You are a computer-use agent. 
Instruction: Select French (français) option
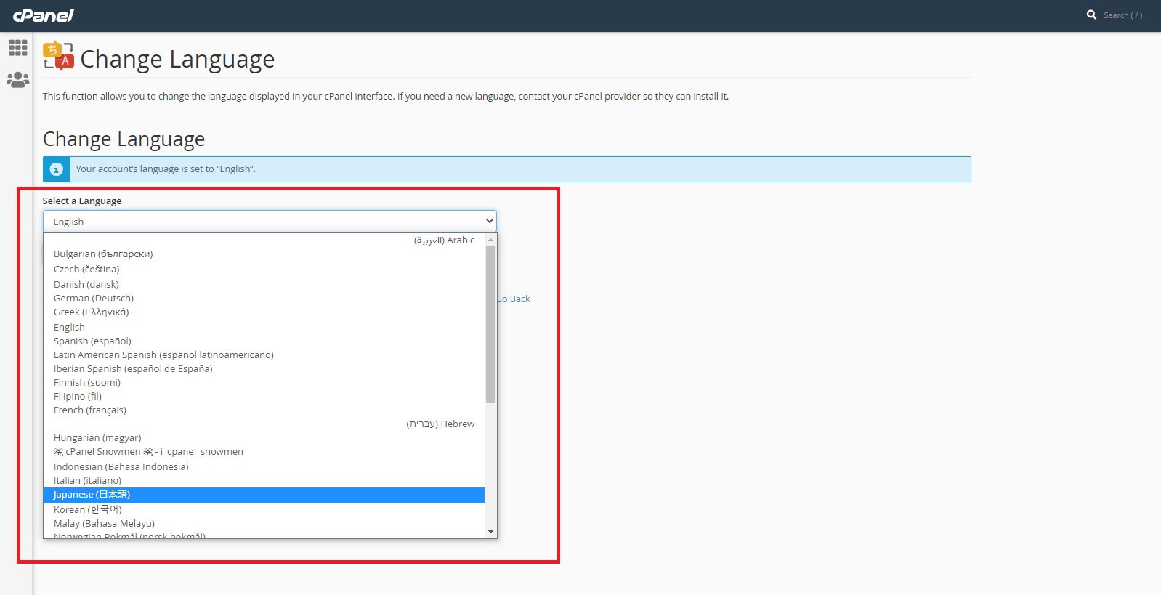pyautogui.click(x=264, y=410)
